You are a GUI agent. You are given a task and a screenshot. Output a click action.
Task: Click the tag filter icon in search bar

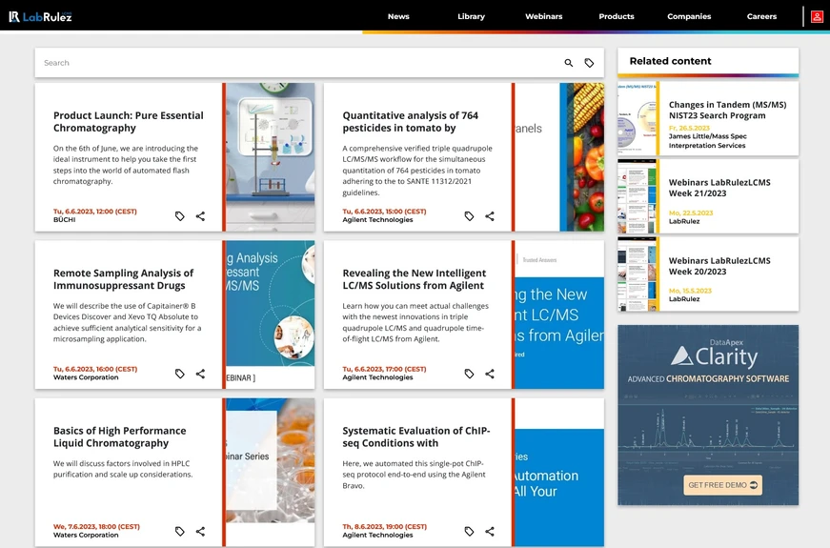589,63
